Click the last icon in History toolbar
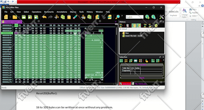 point(156,25)
